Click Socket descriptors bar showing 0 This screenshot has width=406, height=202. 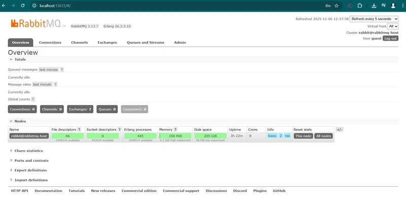click(x=103, y=136)
